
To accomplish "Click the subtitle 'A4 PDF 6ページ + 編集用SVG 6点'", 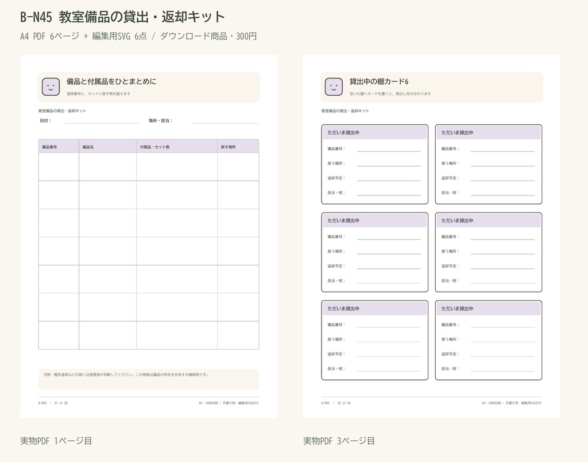I will click(x=84, y=36).
